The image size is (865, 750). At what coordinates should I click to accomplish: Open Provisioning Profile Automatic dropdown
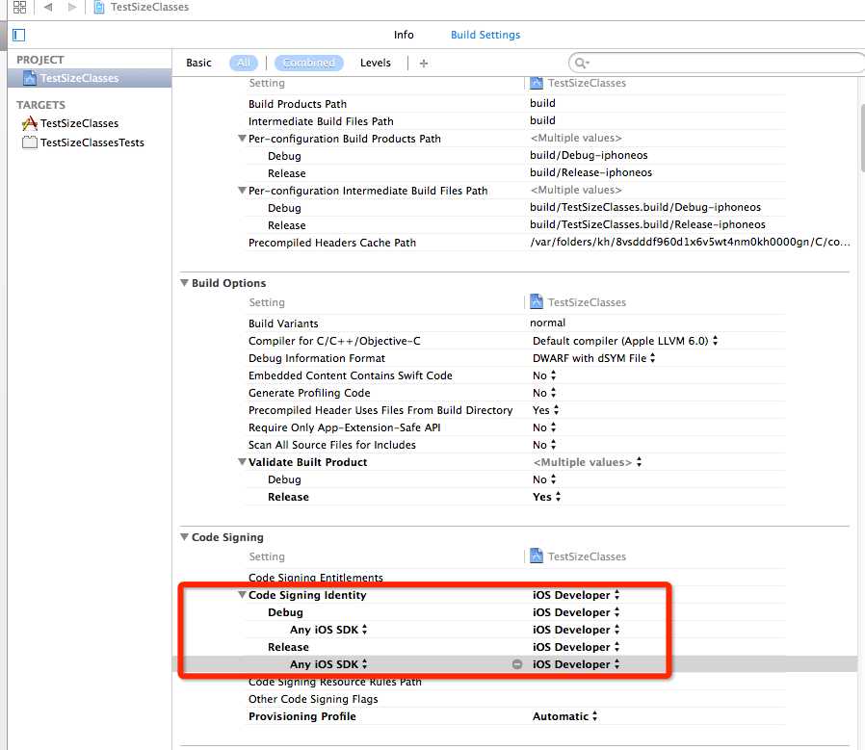tap(564, 716)
